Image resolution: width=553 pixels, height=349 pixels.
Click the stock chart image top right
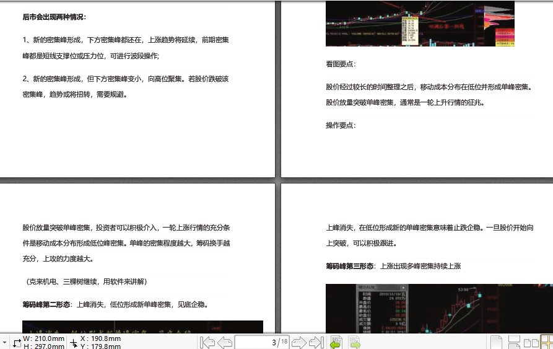tap(420, 24)
